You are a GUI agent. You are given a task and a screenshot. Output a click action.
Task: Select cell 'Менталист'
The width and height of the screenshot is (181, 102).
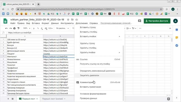click(25, 57)
